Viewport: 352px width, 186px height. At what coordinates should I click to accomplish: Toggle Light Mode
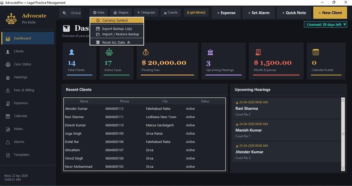(196, 13)
